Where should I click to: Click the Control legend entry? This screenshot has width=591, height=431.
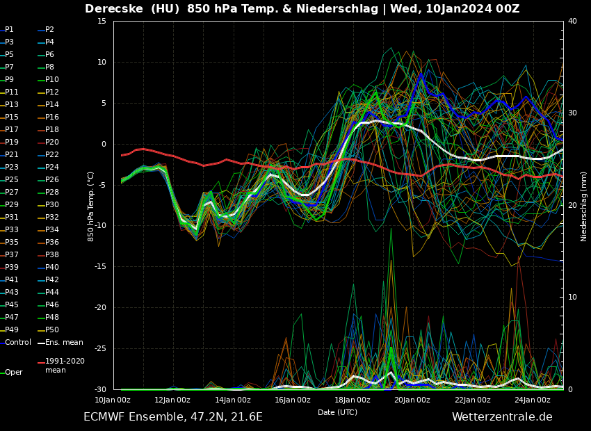pos(18,343)
